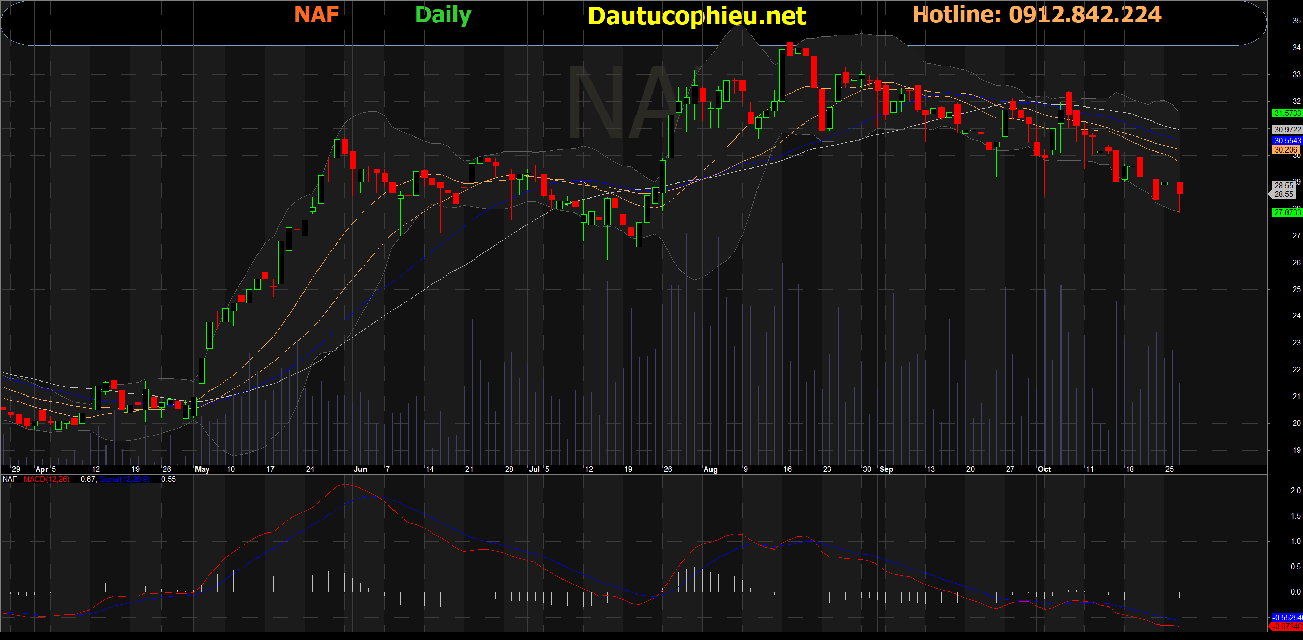Select the gray 30.9722 price tag
Image resolution: width=1303 pixels, height=640 pixels.
pos(1286,130)
